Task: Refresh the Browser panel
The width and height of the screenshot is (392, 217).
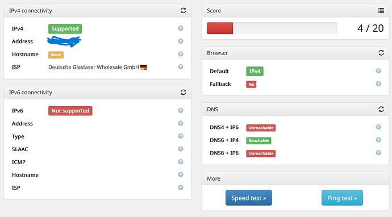Action: [x=381, y=53]
